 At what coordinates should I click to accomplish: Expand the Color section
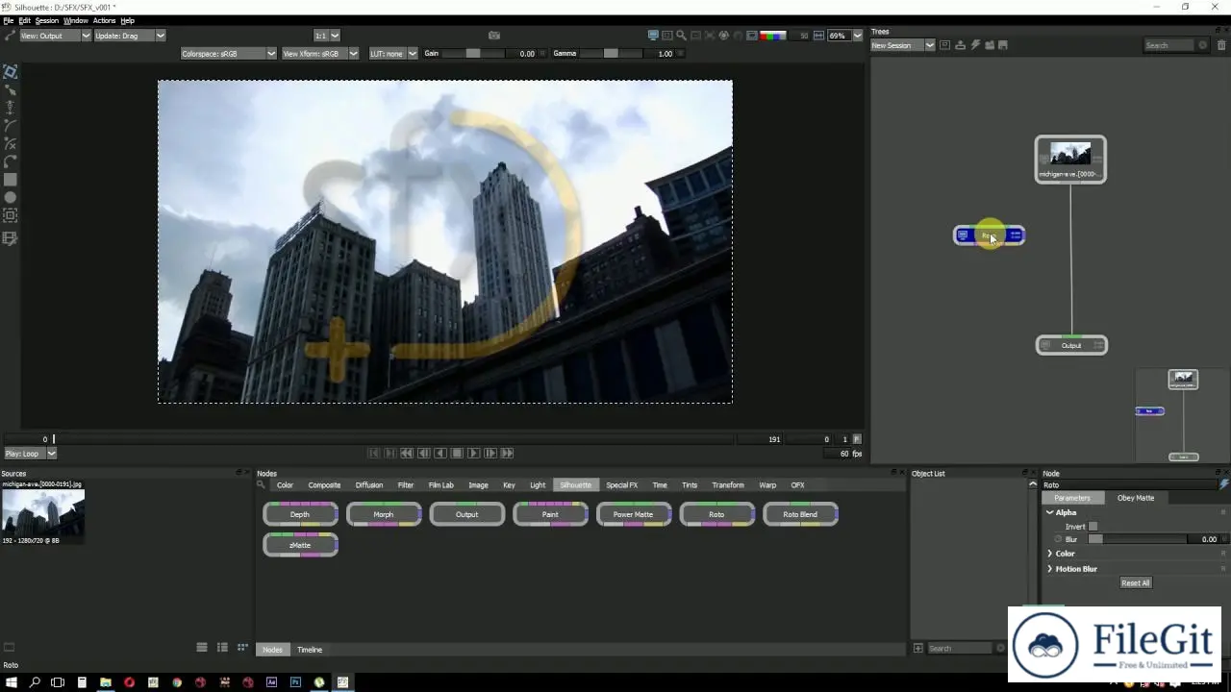click(x=1049, y=554)
